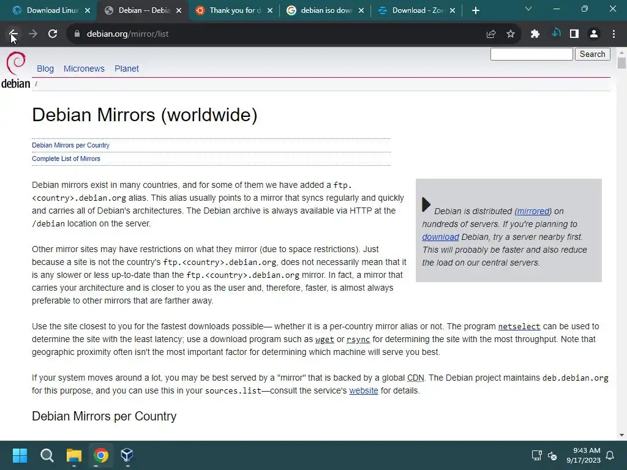Jump to 'Debian Mirrors per Country' contents link
Image resolution: width=627 pixels, height=470 pixels.
point(71,145)
